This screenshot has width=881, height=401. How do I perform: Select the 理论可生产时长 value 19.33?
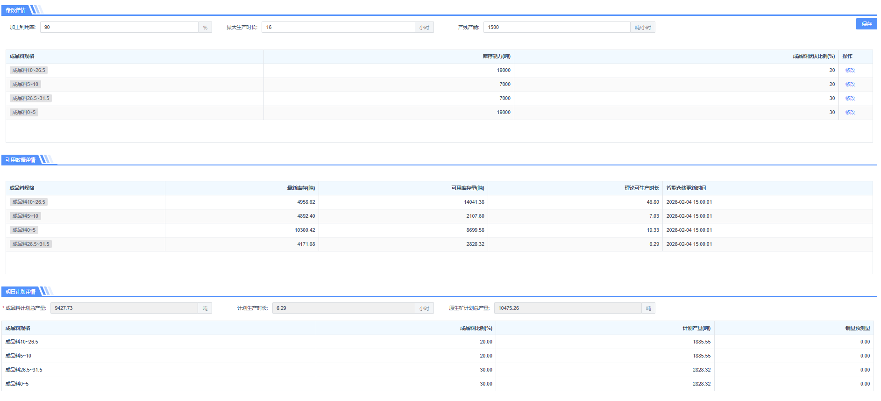coord(653,230)
